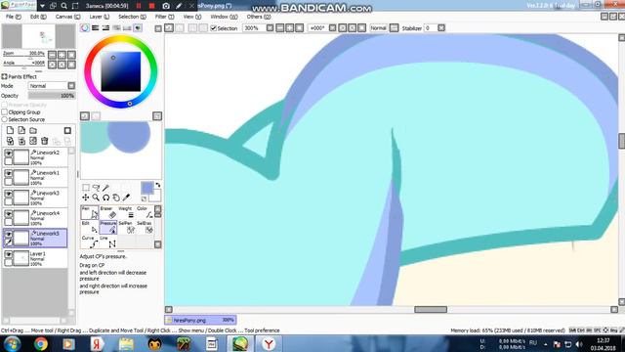This screenshot has height=352, width=625.
Task: Click the navigator zoom in button
Action: tap(62, 55)
